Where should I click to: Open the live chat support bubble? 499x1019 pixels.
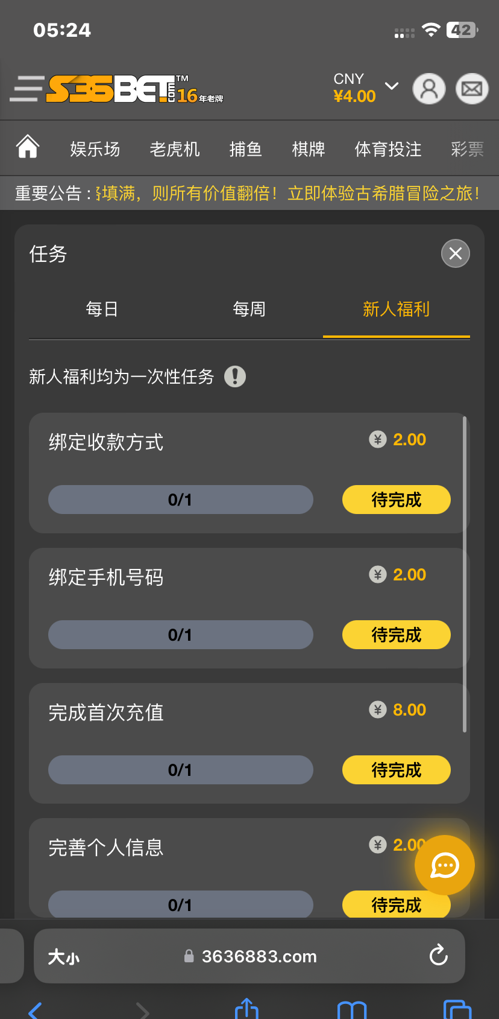click(x=445, y=865)
